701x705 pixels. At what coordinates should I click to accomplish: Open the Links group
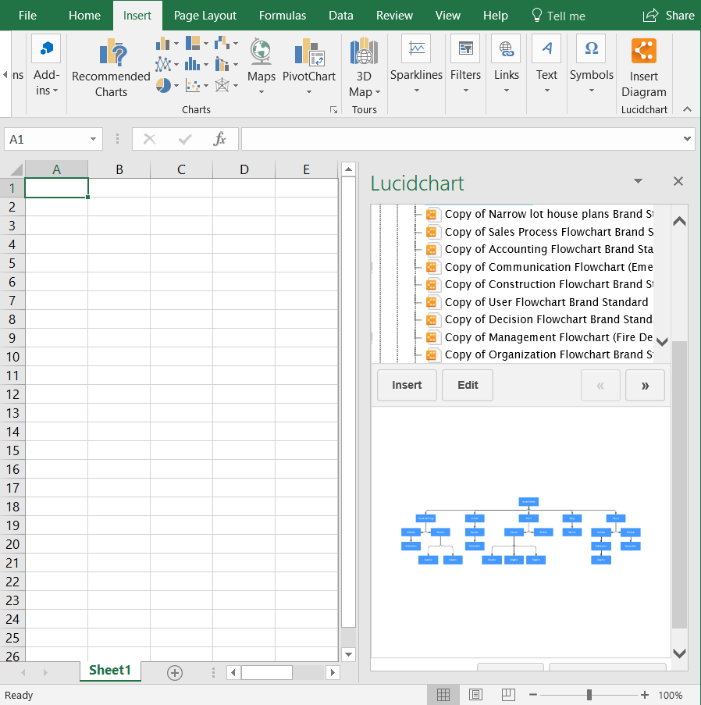(x=507, y=64)
